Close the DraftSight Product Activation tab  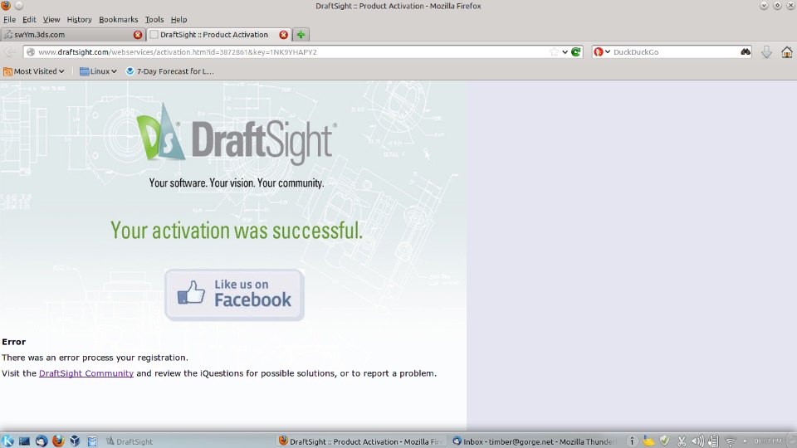tap(284, 35)
